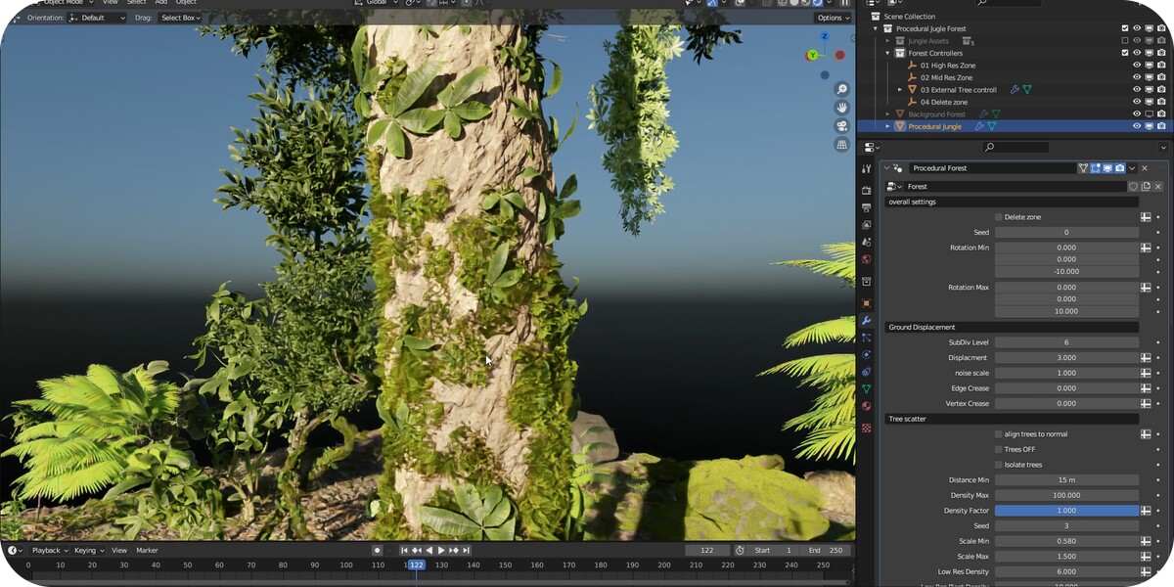Open the Texture checkerboard properties tab

(866, 428)
